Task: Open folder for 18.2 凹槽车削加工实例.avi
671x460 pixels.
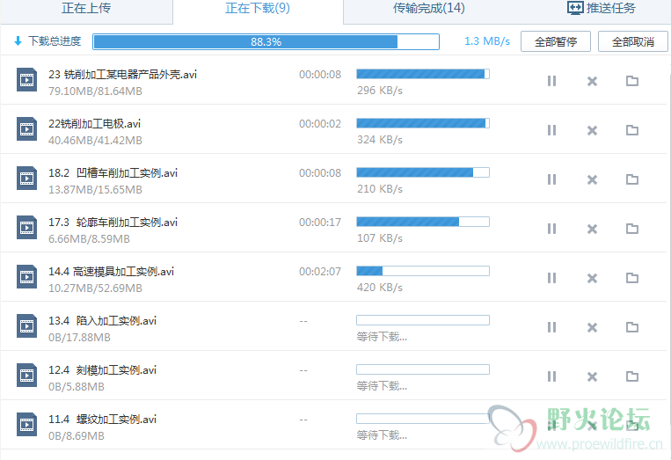Action: pos(632,179)
